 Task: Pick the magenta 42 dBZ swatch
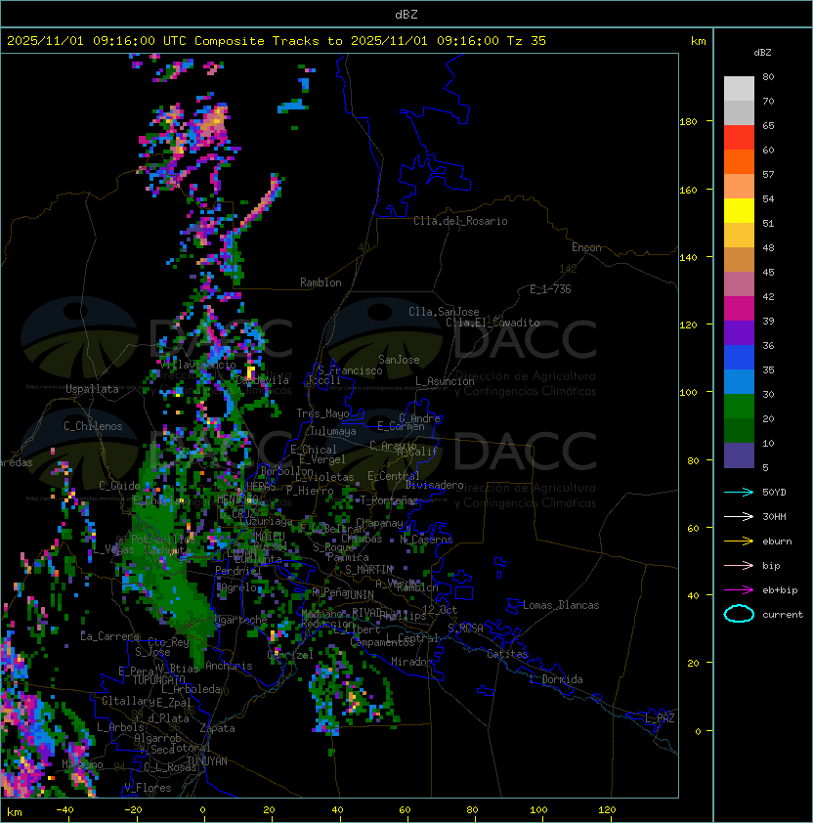coord(739,309)
